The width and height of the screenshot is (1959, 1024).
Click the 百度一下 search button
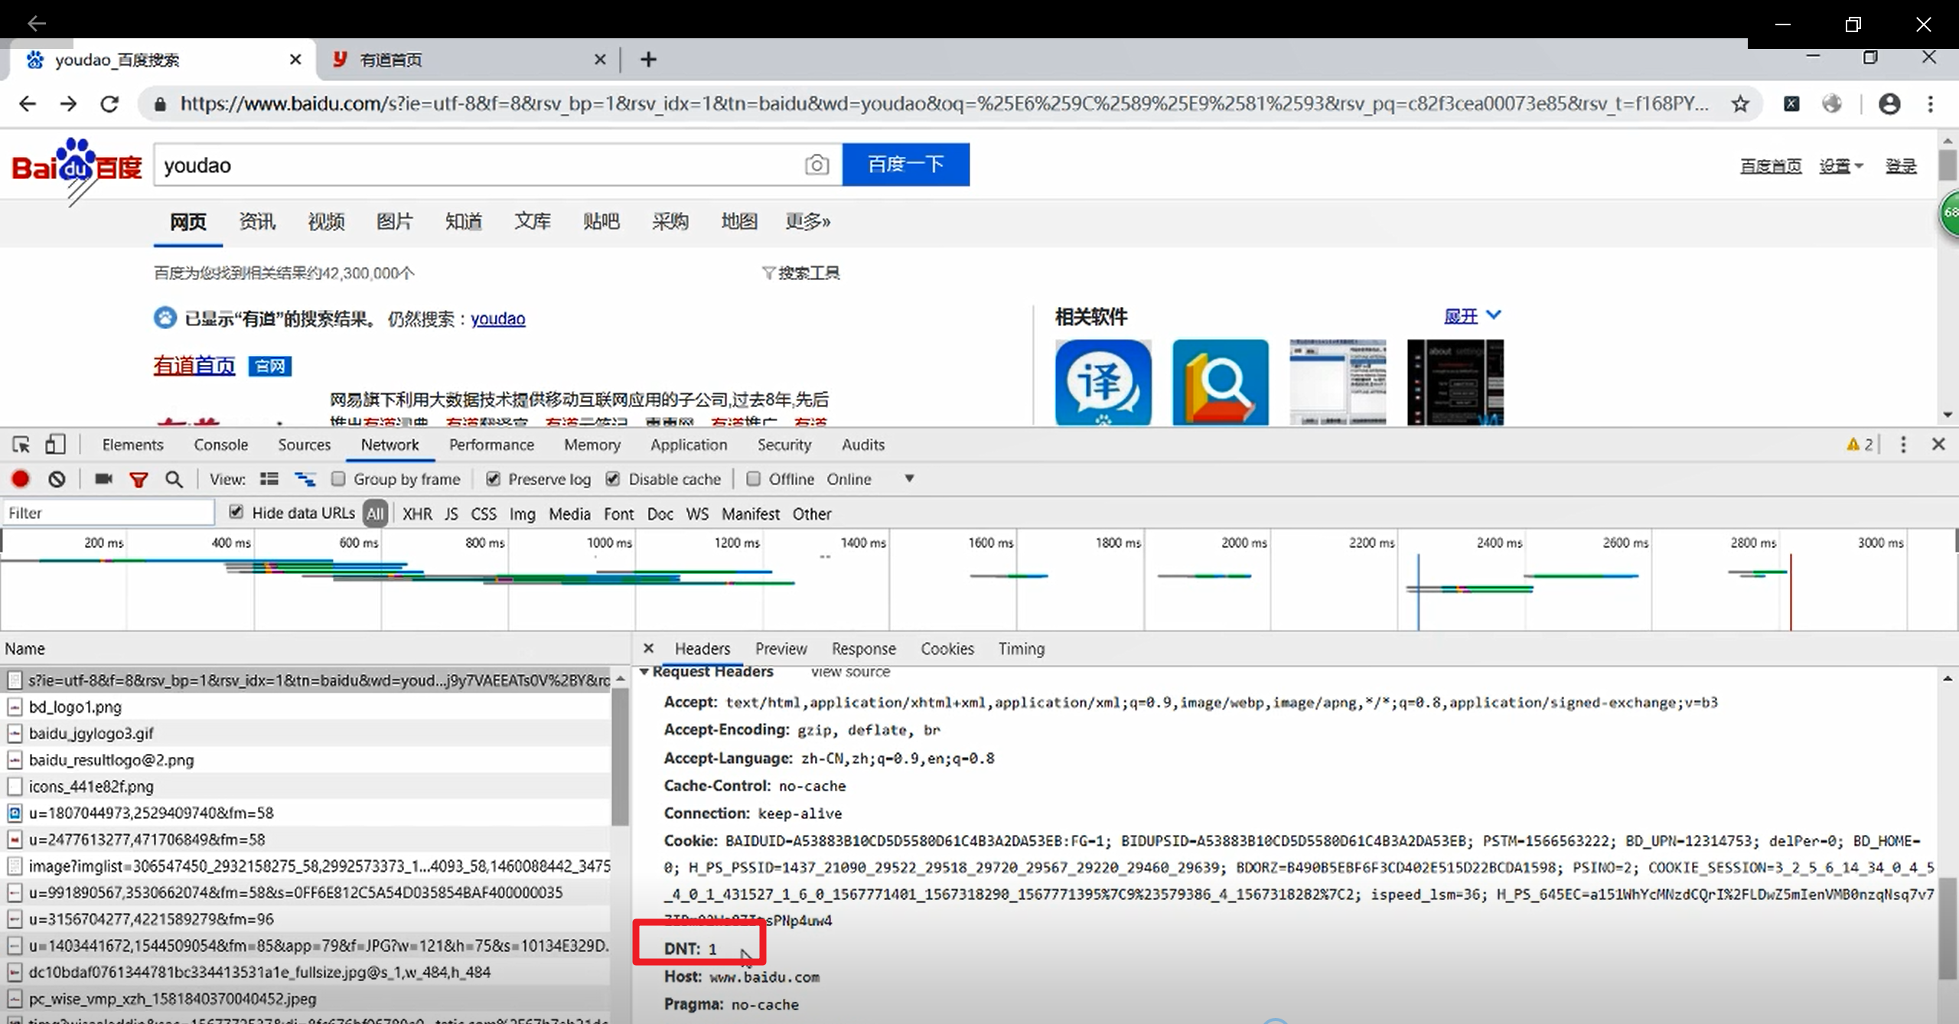[x=906, y=165]
